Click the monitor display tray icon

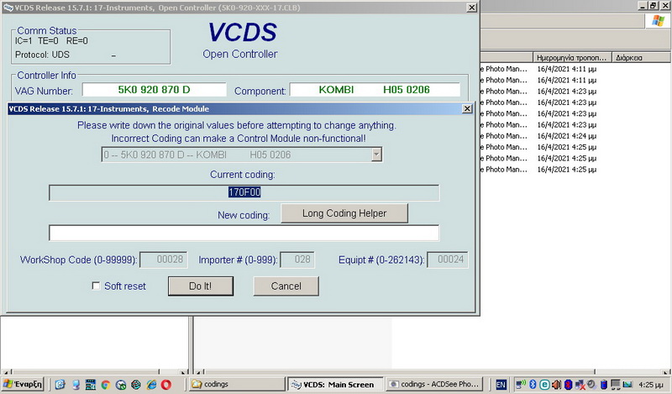click(616, 384)
